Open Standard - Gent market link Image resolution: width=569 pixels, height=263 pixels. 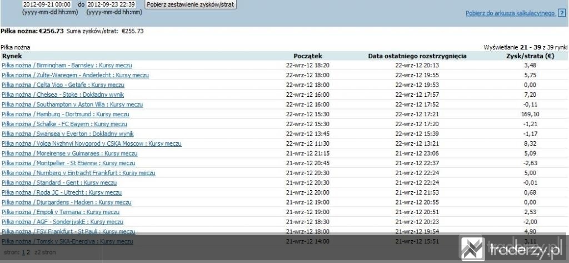[x=59, y=183]
